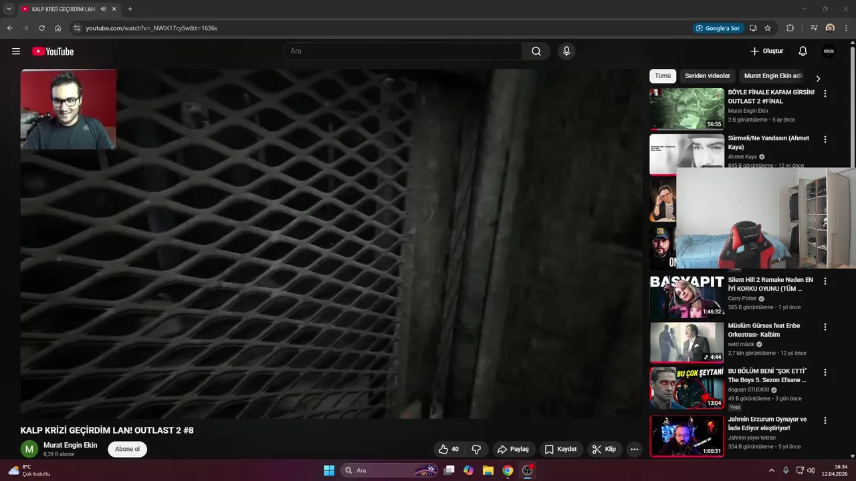Click the Oluştur create button
856x481 pixels.
[766, 51]
